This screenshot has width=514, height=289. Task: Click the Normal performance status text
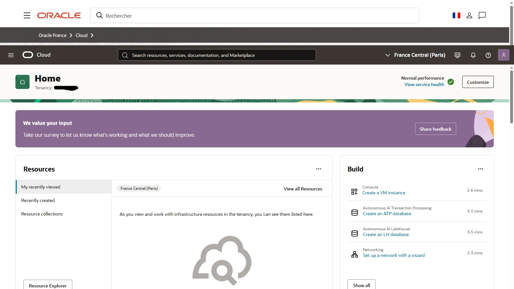coord(423,78)
